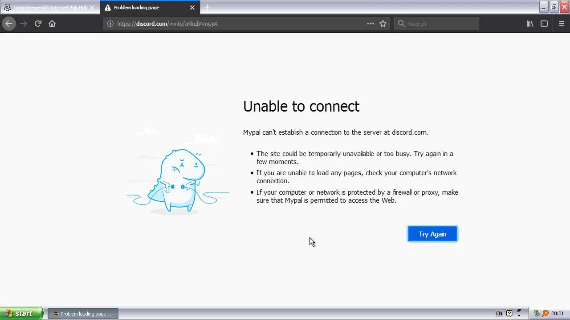Open page actions three-dot menu
This screenshot has width=570, height=320.
click(x=370, y=24)
